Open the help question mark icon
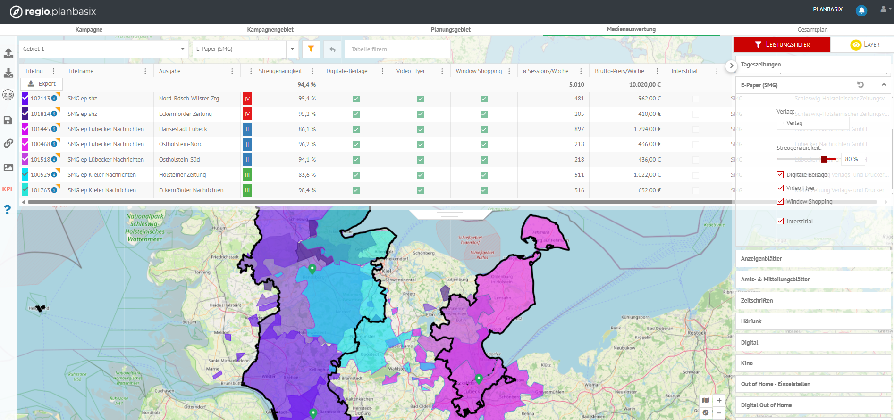The image size is (894, 420). 8,209
